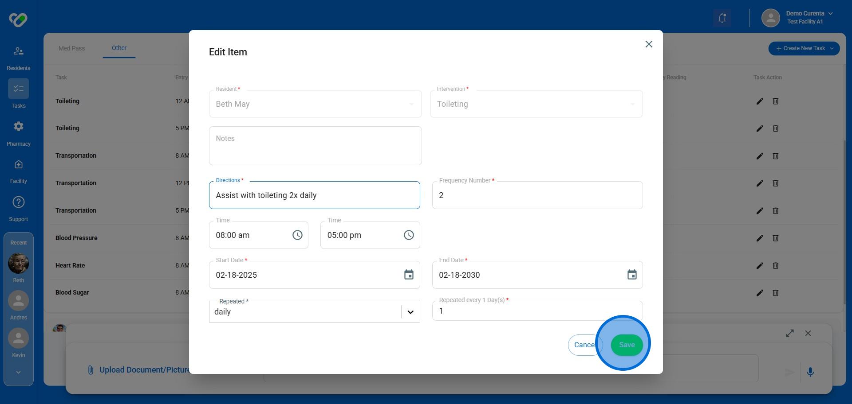Click the Curenta logo icon

pos(18,19)
